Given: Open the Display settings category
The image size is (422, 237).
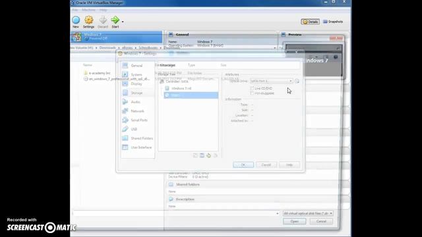Looking at the screenshot, I should [137, 84].
